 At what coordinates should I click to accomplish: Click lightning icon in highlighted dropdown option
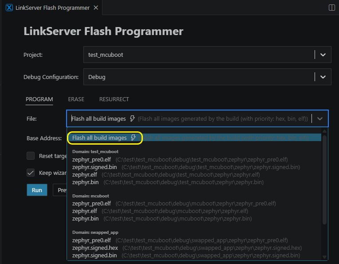(133, 138)
